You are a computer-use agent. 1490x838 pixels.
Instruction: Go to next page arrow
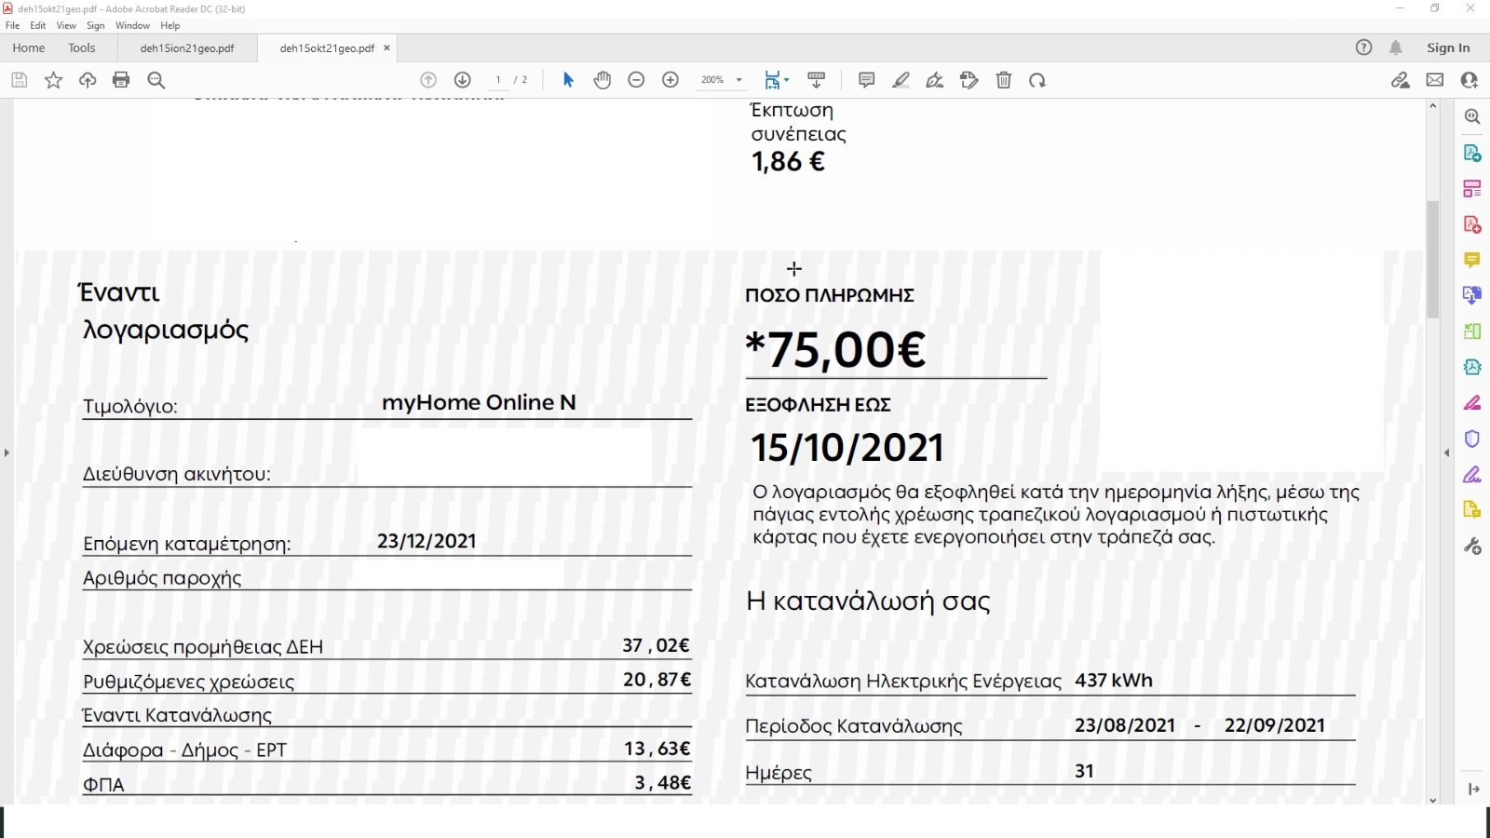point(463,80)
